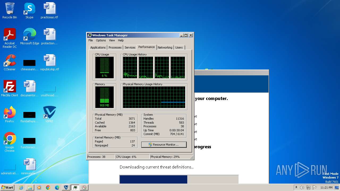340x191 pixels.
Task: Open Internet Explorer from the taskbar
Action: pos(21,188)
